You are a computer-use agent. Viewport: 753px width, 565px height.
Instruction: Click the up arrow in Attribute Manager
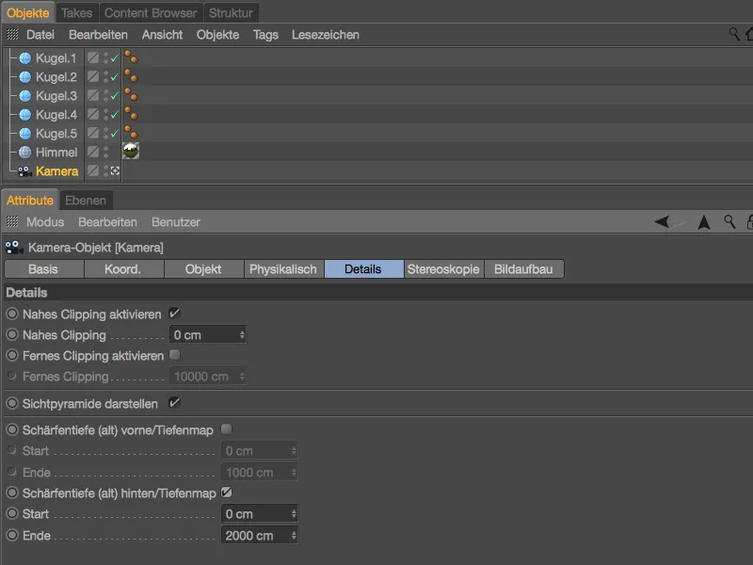[704, 222]
